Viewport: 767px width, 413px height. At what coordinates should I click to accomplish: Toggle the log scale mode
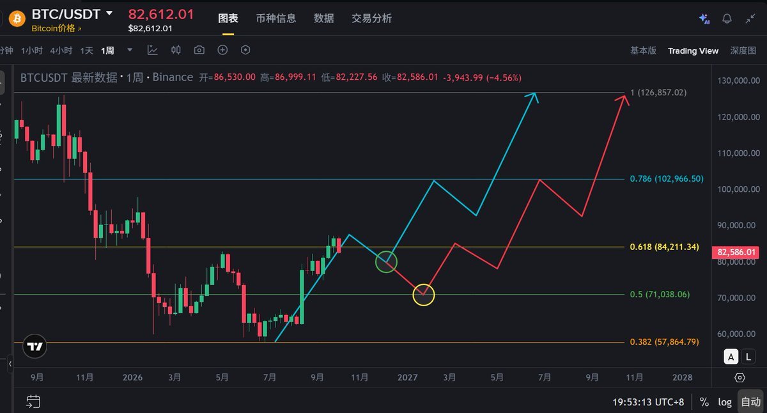point(725,402)
